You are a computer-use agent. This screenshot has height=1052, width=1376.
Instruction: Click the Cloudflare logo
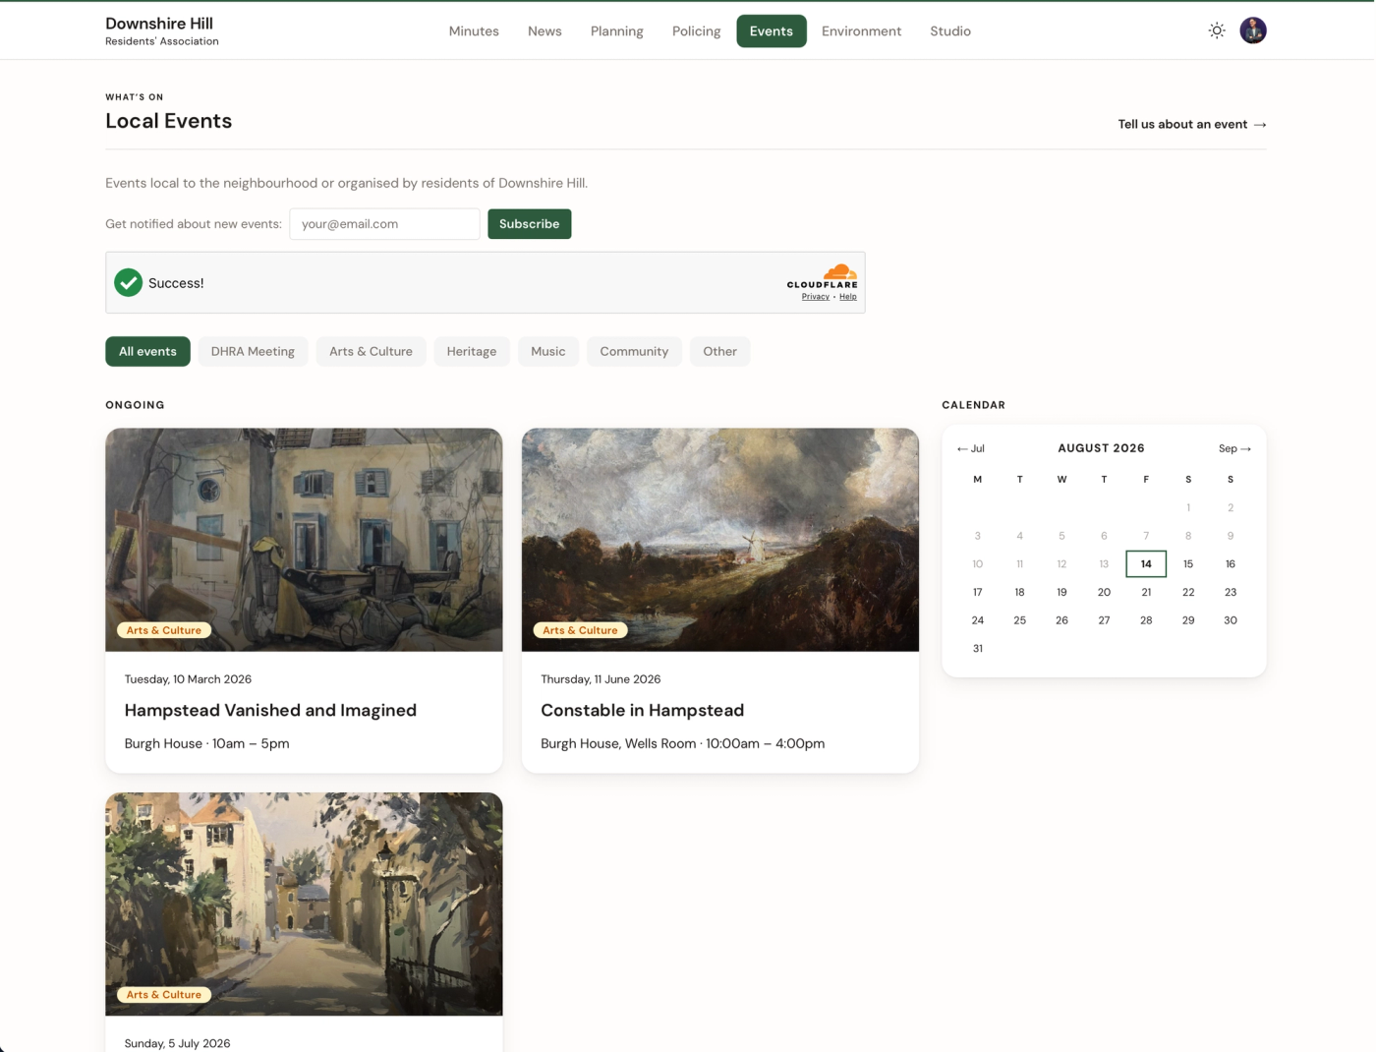tap(823, 275)
